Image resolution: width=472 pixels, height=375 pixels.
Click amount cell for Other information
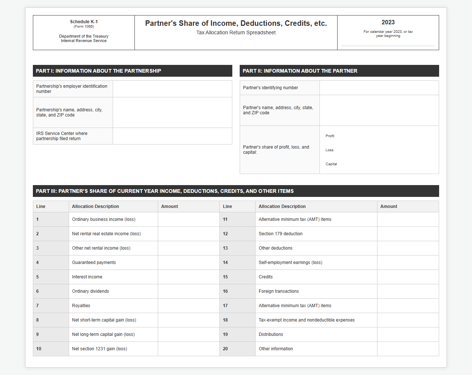click(x=408, y=349)
